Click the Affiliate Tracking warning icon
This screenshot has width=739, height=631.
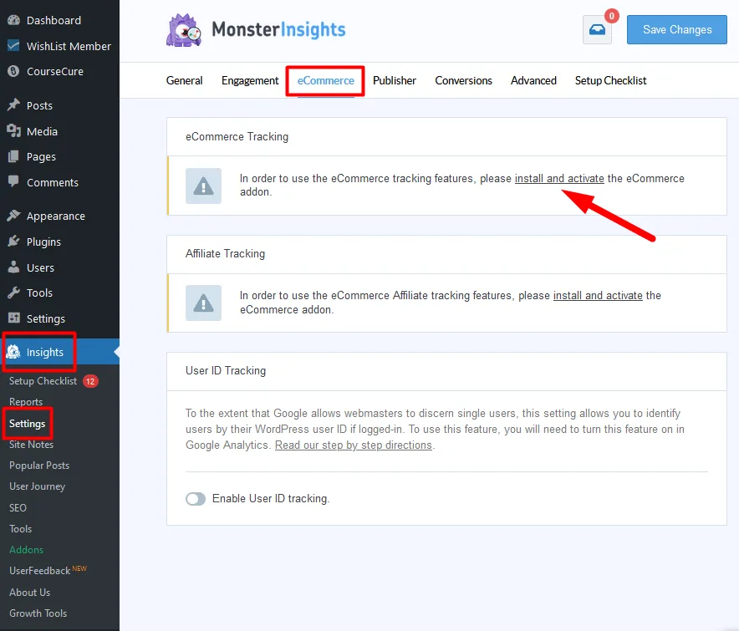coord(203,303)
